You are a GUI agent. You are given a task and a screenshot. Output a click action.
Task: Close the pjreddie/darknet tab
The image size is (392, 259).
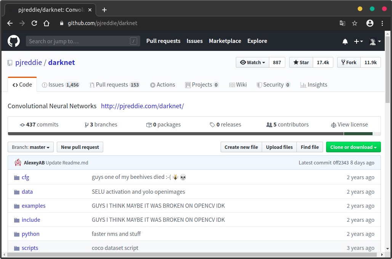point(90,10)
